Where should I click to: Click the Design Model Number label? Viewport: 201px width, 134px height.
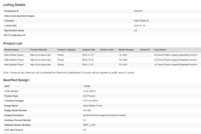[x=15, y=110]
